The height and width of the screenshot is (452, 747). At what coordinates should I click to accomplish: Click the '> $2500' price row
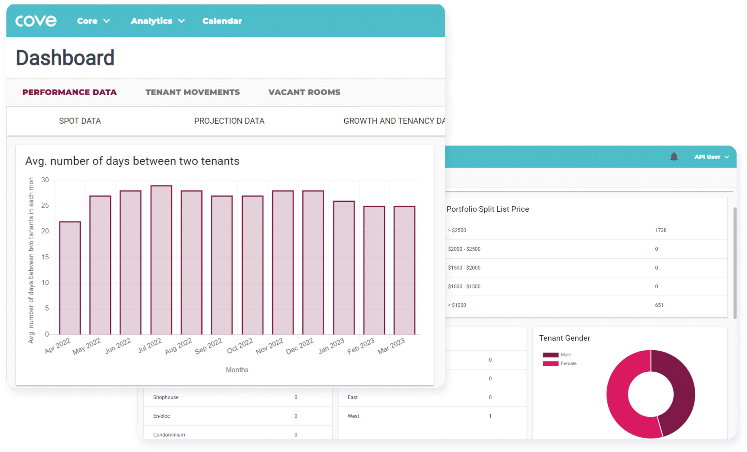click(586, 230)
